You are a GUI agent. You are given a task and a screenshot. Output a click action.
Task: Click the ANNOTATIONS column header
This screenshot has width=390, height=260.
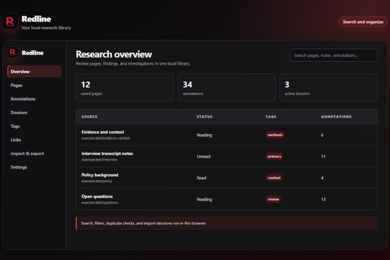336,117
